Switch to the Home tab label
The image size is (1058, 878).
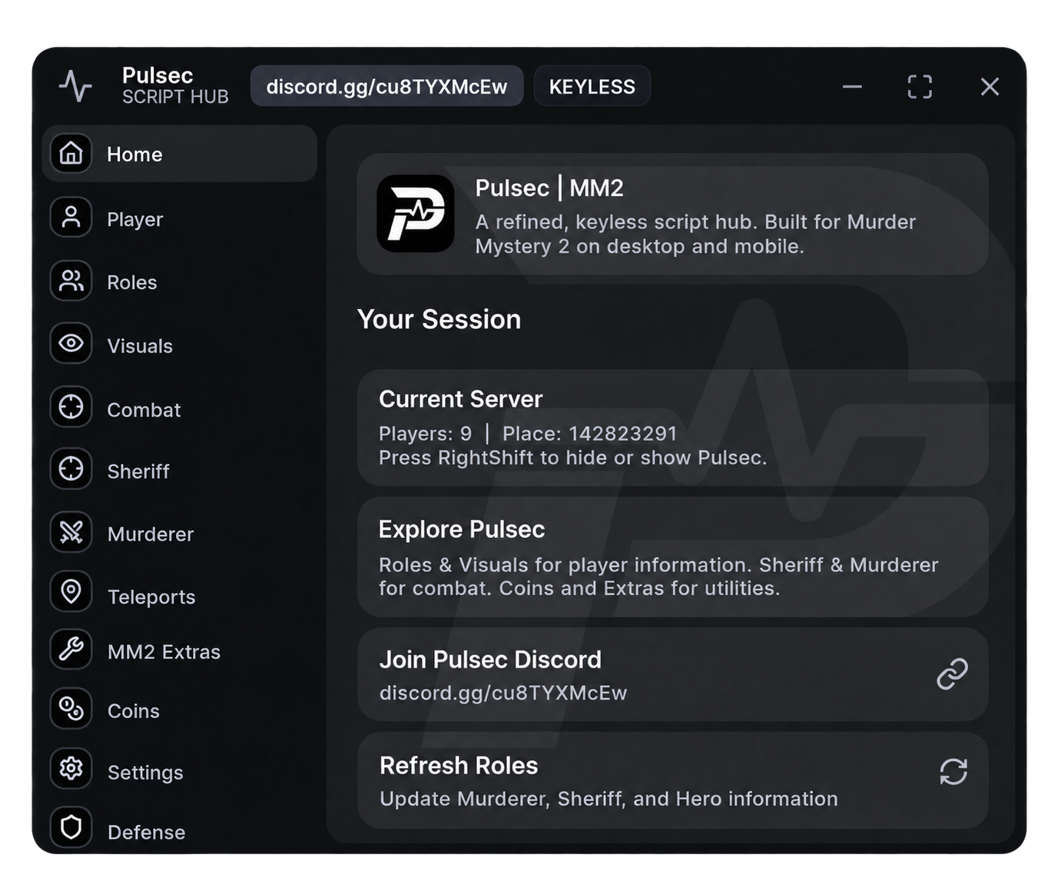[134, 155]
